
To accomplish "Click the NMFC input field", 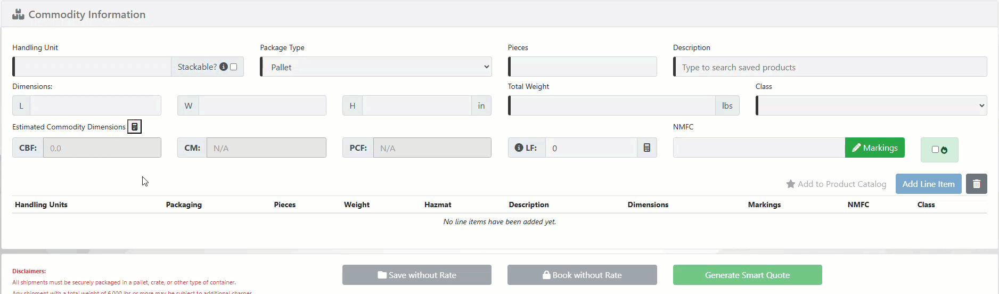I will pos(759,148).
